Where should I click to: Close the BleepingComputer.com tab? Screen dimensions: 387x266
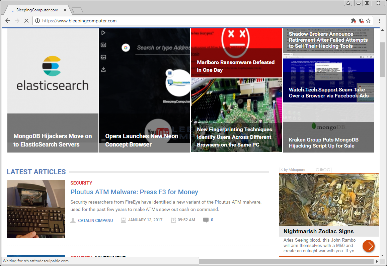tap(65, 10)
